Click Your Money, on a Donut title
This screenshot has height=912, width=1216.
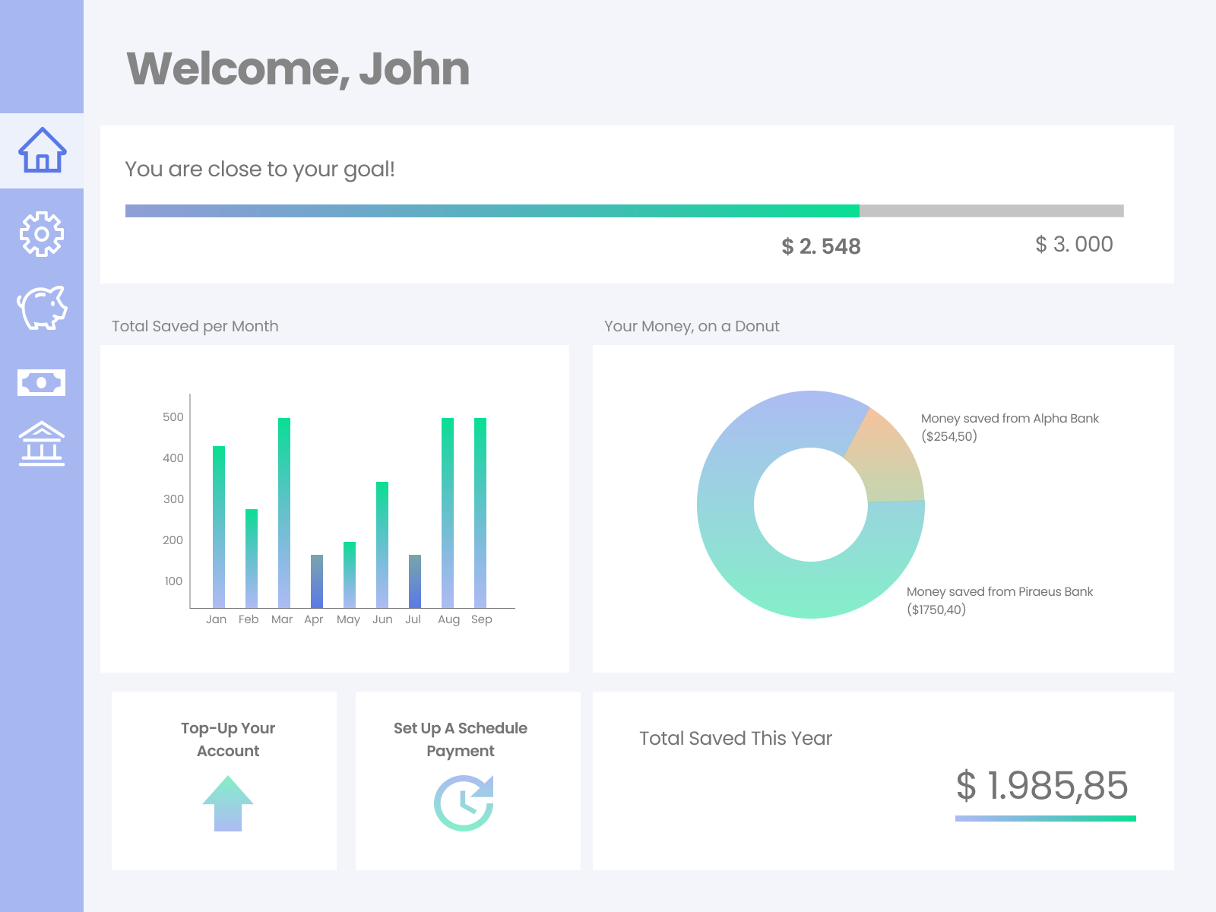[692, 326]
